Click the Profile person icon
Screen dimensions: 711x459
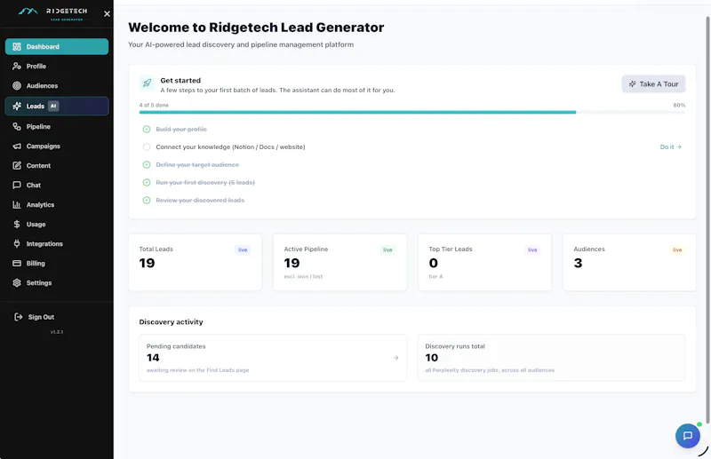point(17,67)
